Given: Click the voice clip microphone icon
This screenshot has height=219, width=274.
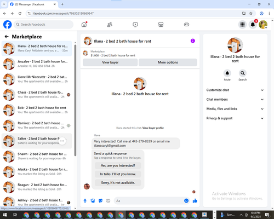Looking at the screenshot, I should pos(85,201).
